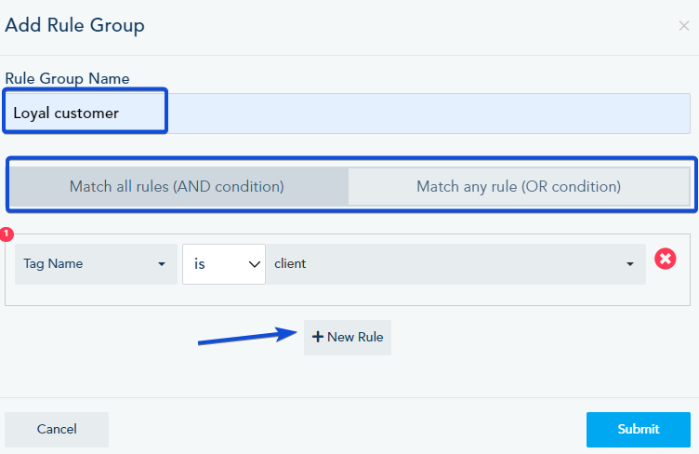Screen dimensions: 699x454
Task: Click the chevron on the "is" operator
Action: 256,264
